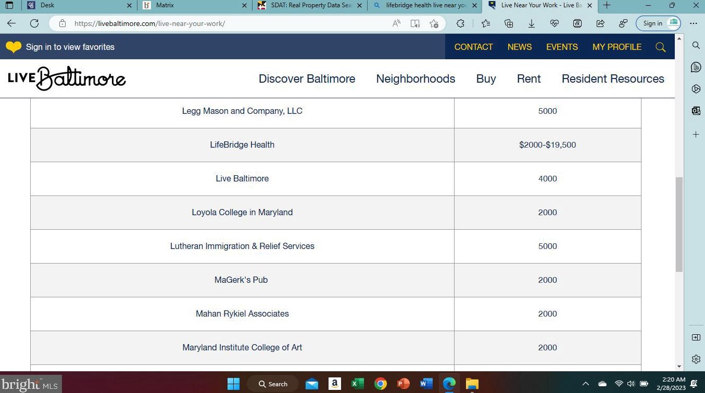Hide the Edge sidebar
The width and height of the screenshot is (705, 393).
(696, 337)
